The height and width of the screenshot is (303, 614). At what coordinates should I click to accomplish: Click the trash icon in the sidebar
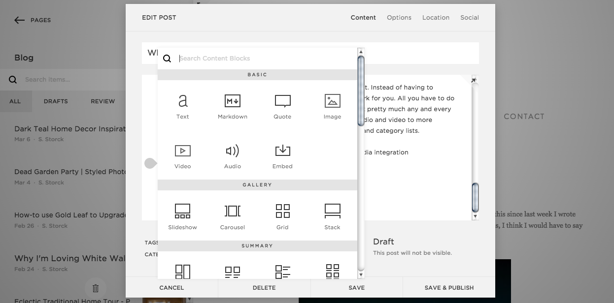pyautogui.click(x=96, y=288)
